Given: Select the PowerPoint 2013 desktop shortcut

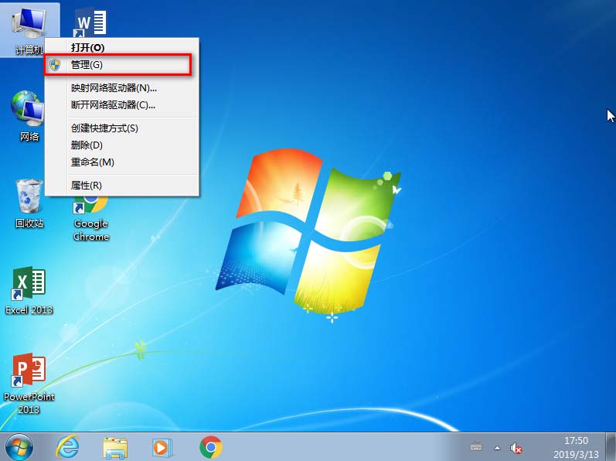Looking at the screenshot, I should [29, 382].
